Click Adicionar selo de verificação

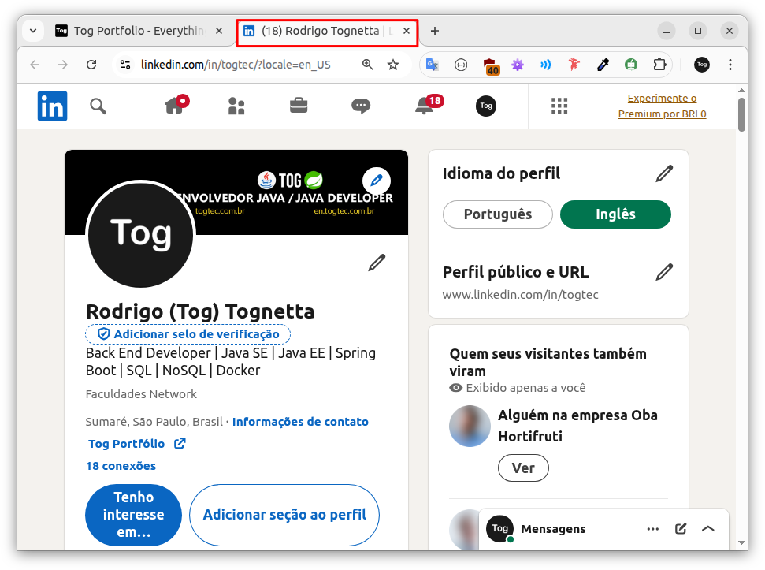coord(188,334)
